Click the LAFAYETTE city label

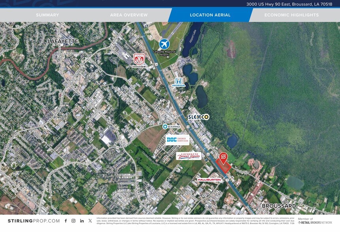(x=63, y=41)
